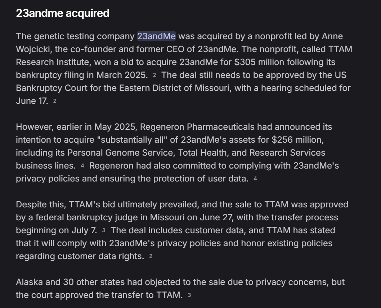Click the phrase "Despite this" starting the third paragraph
Image resolution: width=381 pixels, height=308 pixels.
pyautogui.click(x=41, y=204)
